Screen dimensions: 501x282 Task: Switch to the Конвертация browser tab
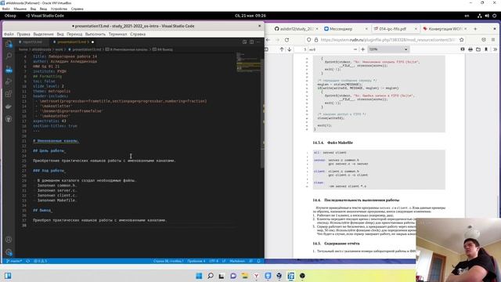(445, 29)
